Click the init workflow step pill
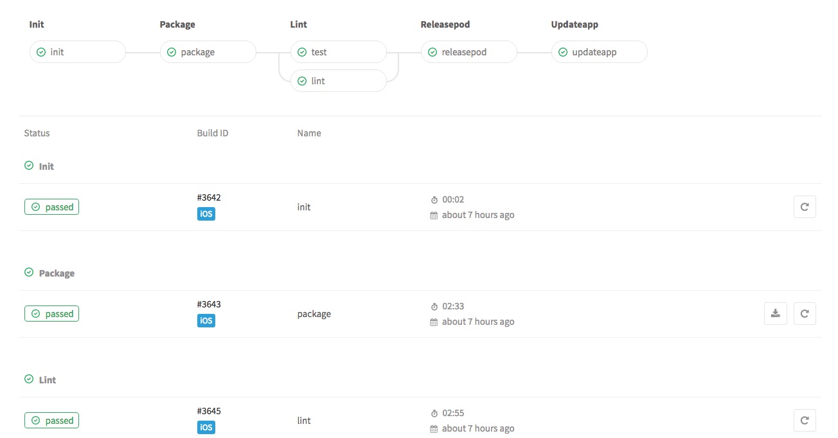Screen dimensions: 838x438 (77, 52)
